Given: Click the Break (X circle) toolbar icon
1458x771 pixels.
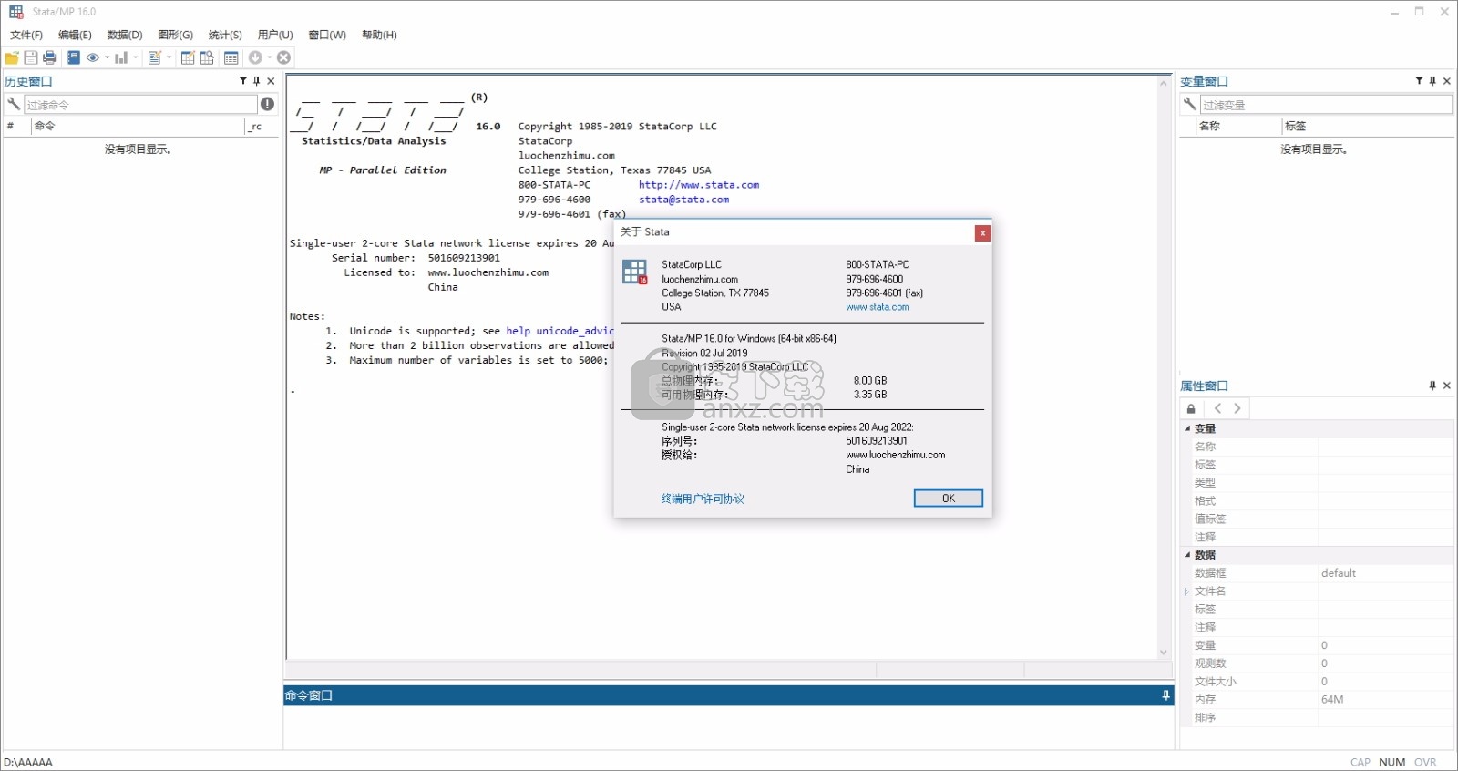Looking at the screenshot, I should (x=284, y=57).
